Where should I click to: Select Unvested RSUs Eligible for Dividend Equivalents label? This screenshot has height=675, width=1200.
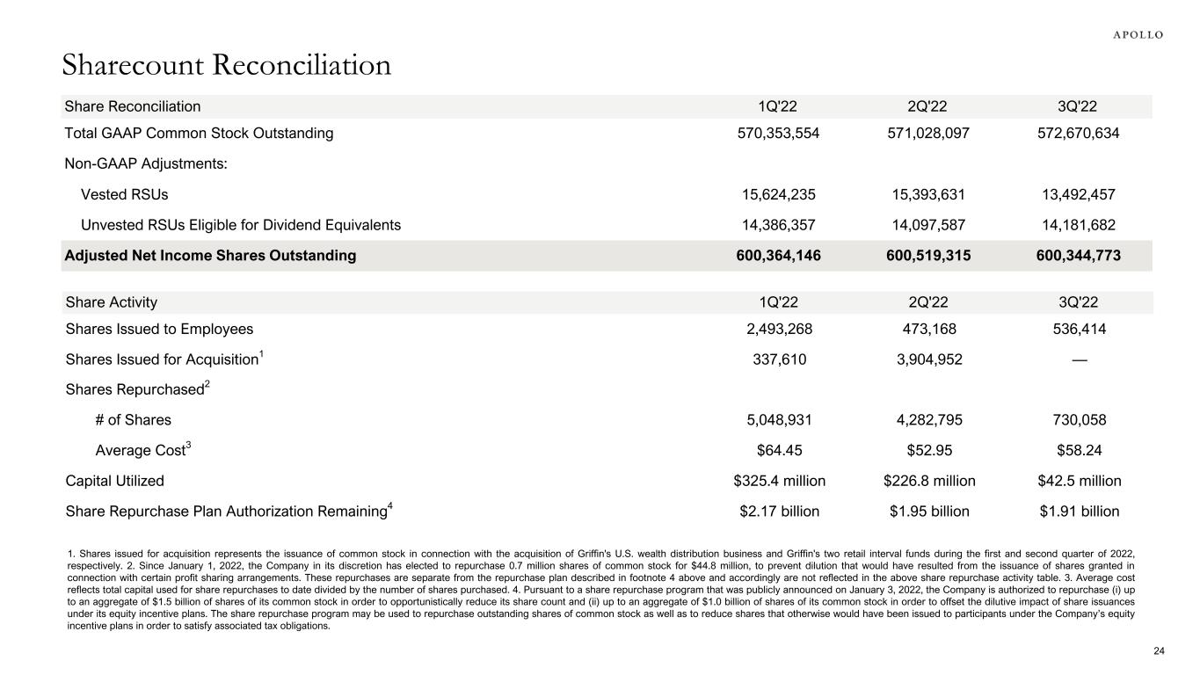[240, 224]
